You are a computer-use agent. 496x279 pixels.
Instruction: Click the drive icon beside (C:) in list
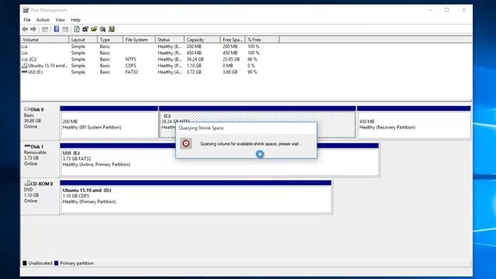pos(24,59)
